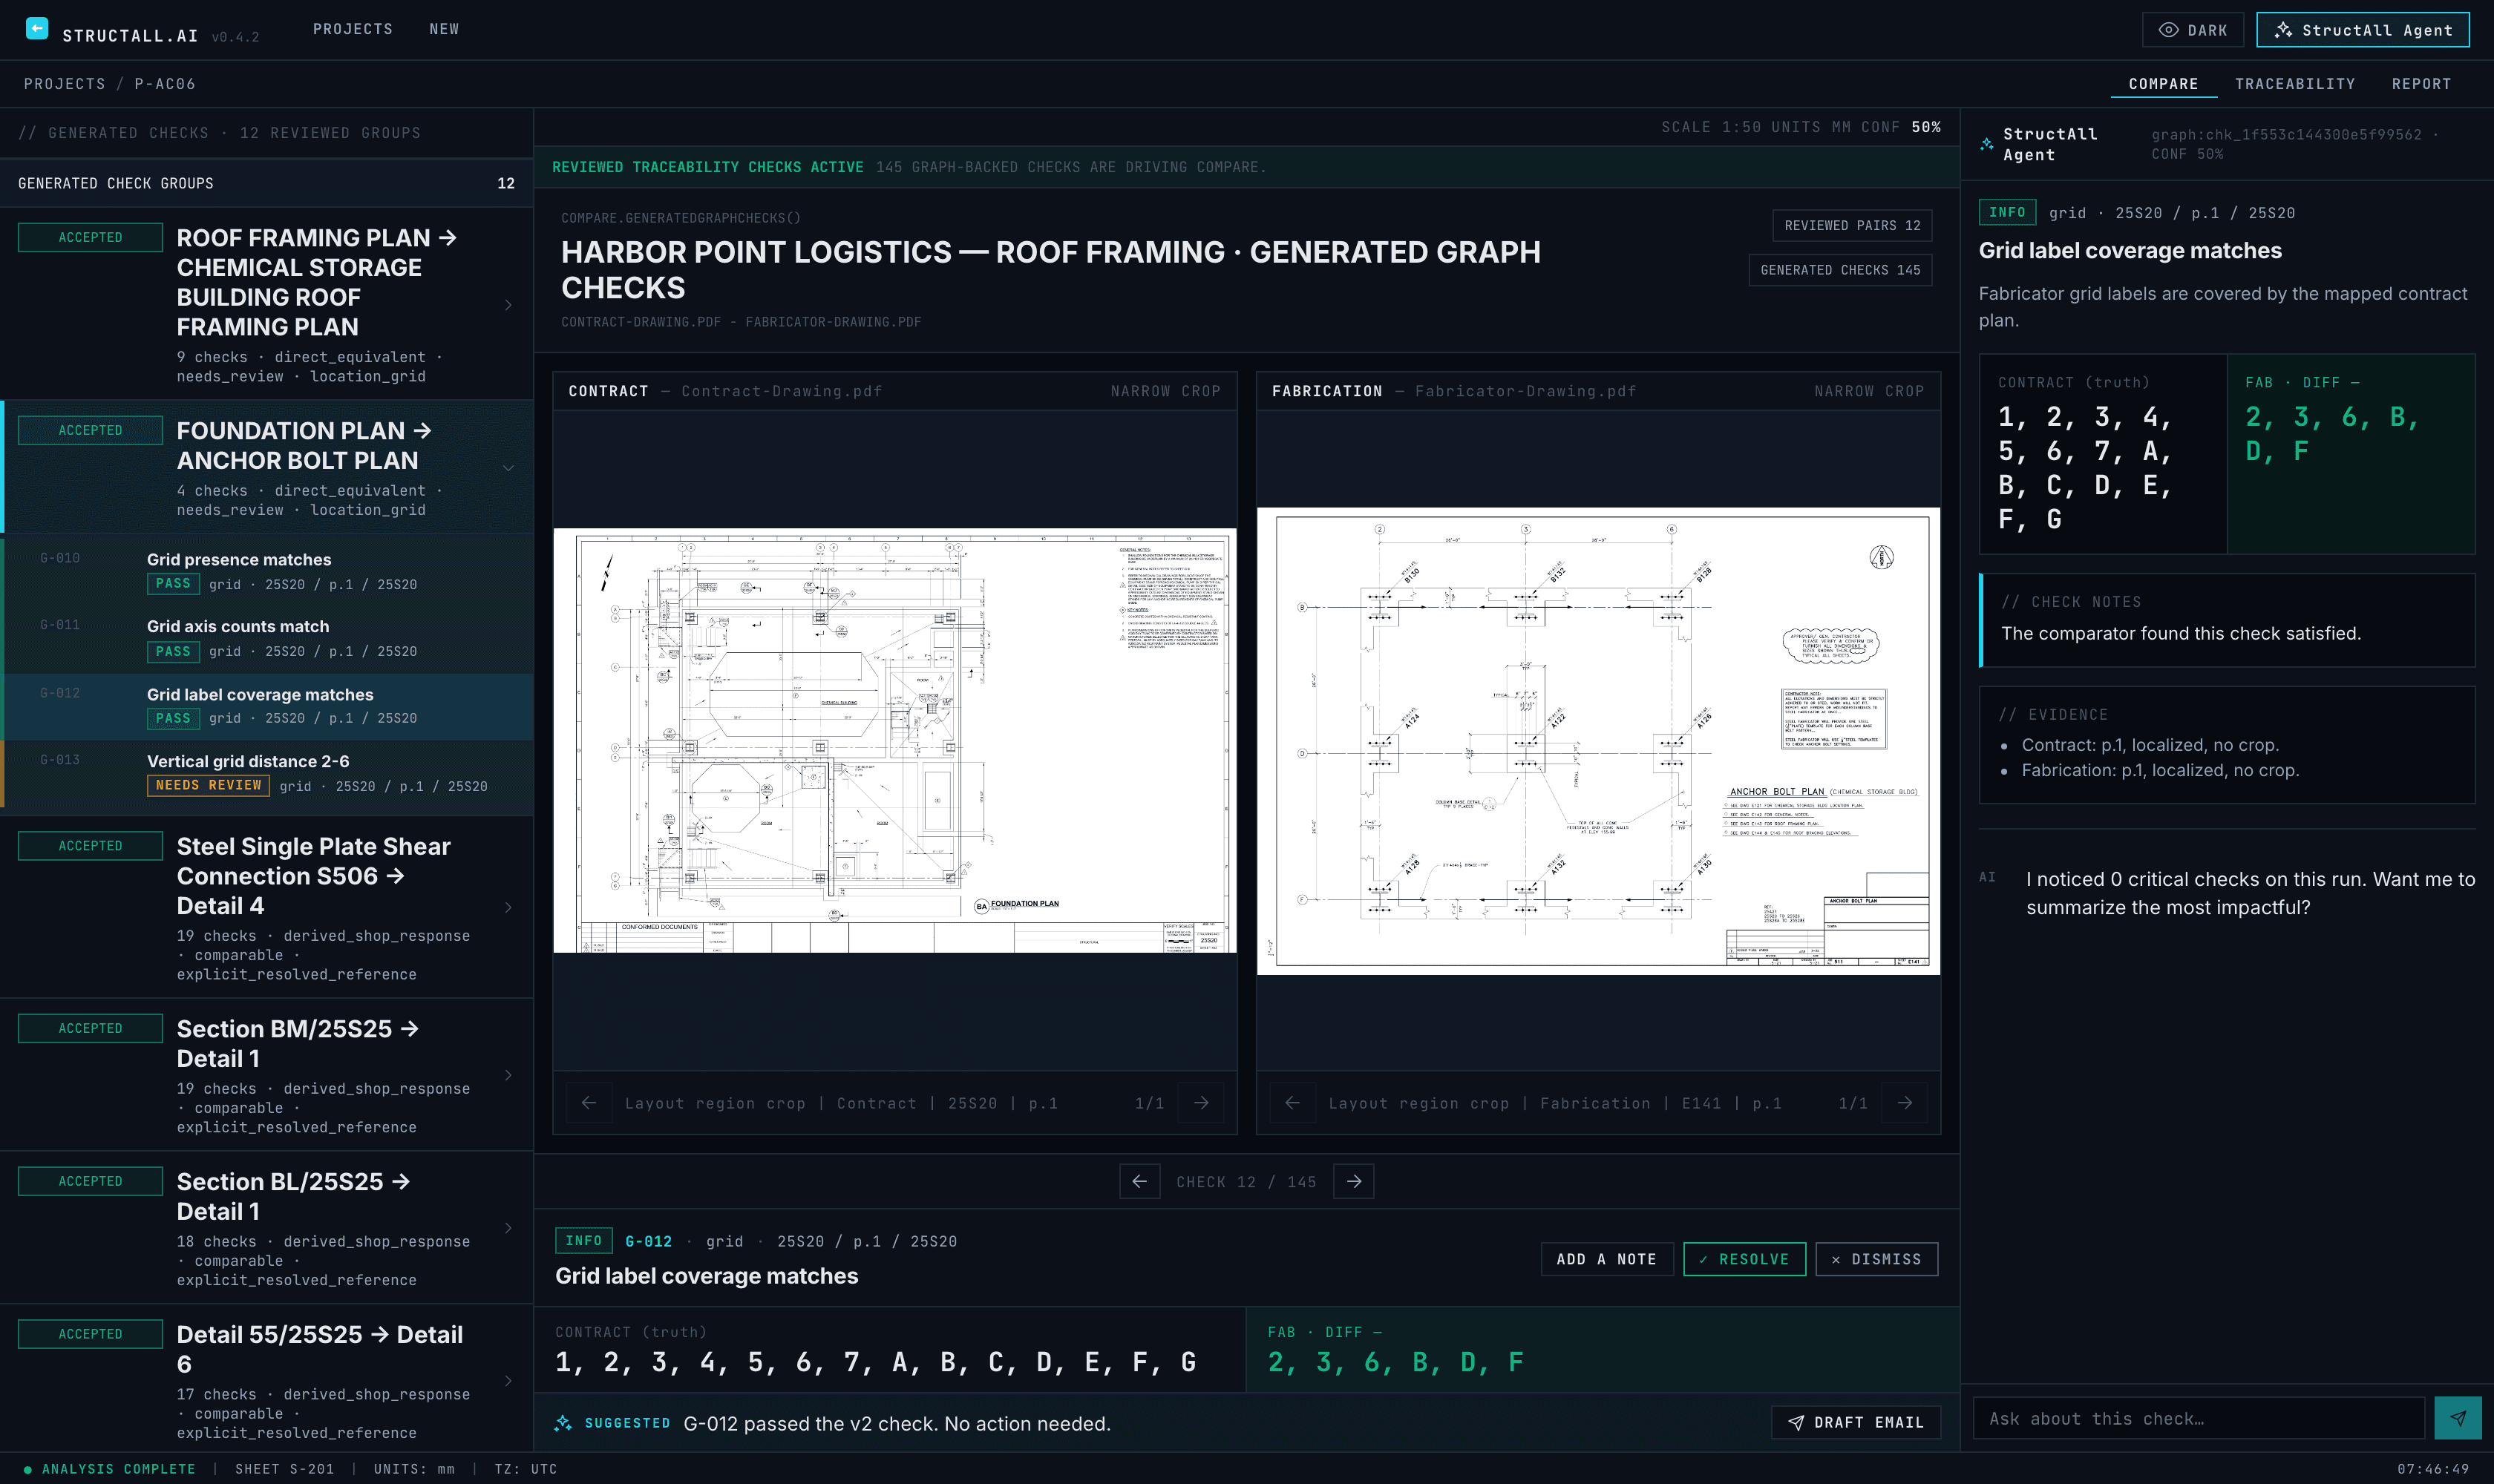The height and width of the screenshot is (1484, 2494).
Task: Go to next fabrication crop arrow
Action: [x=1905, y=1103]
